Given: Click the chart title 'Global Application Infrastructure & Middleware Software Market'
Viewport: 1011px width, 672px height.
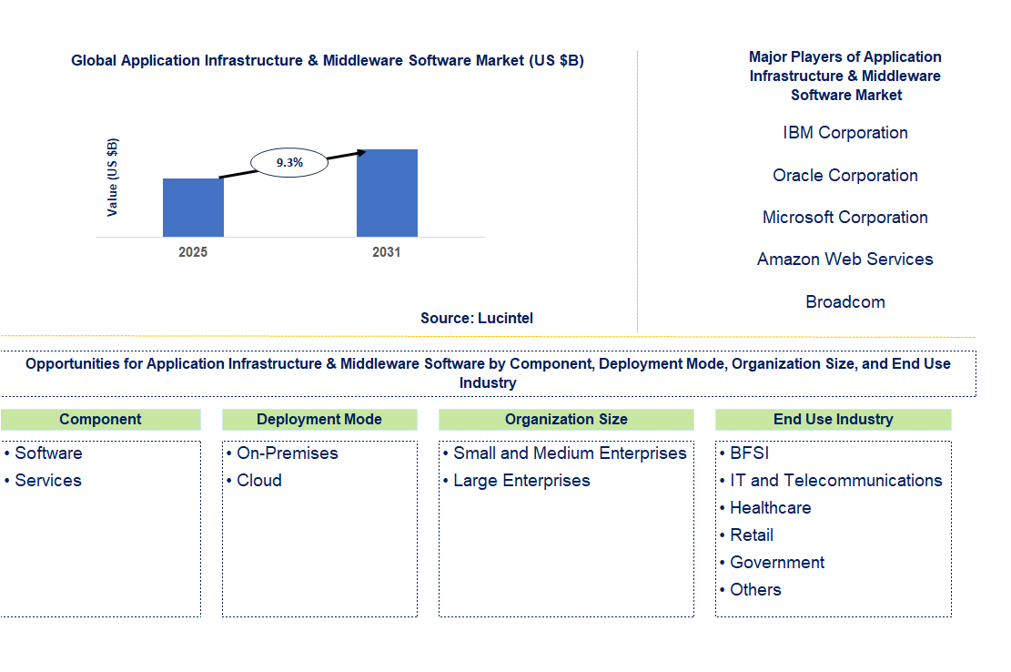Looking at the screenshot, I should click(x=328, y=61).
